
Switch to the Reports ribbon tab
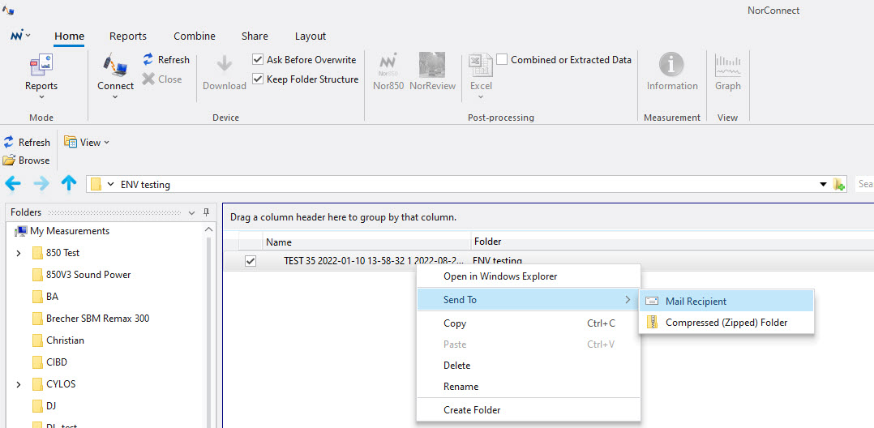pyautogui.click(x=127, y=36)
